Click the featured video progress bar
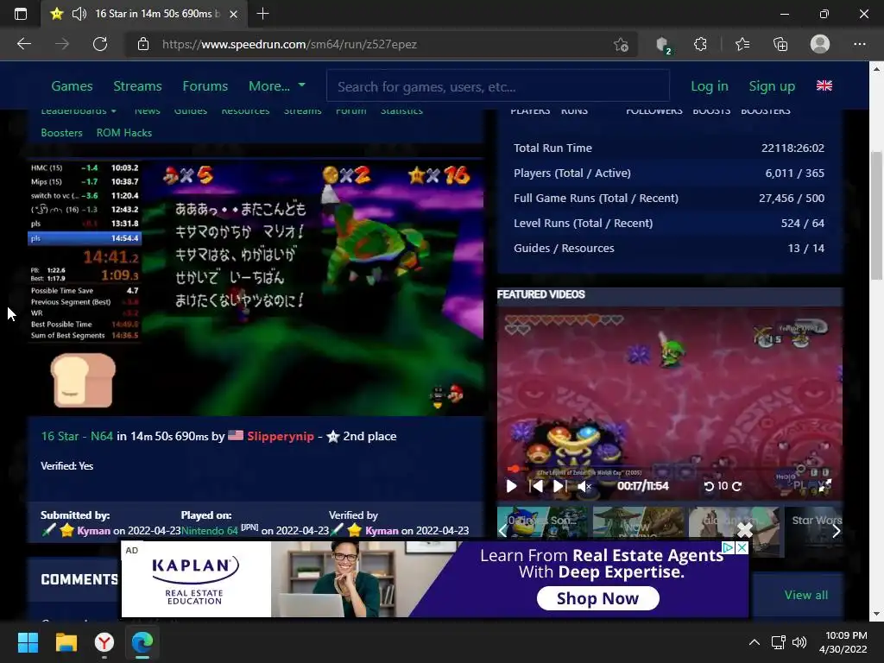The image size is (884, 663). coord(669,469)
